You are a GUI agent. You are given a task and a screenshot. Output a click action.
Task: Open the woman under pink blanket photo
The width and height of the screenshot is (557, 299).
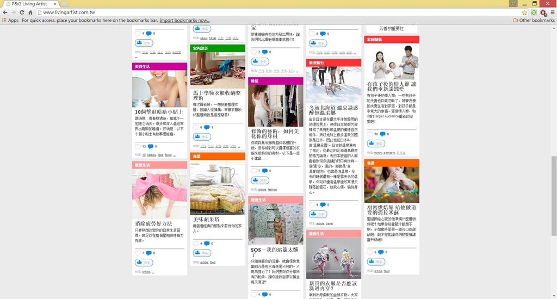(x=159, y=194)
